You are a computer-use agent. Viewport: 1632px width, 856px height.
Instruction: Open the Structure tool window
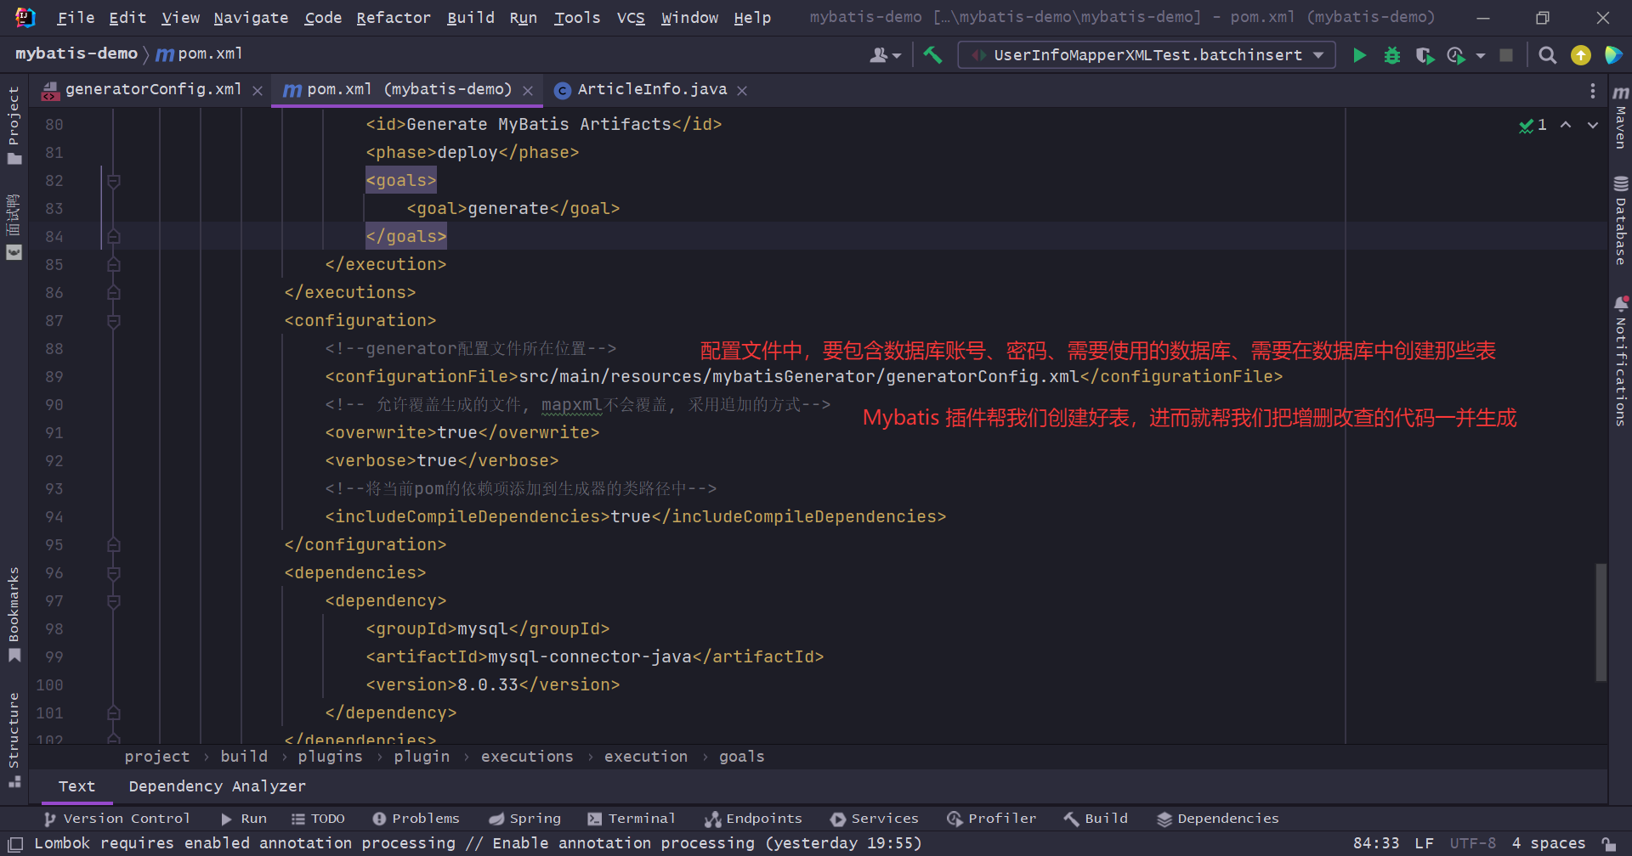click(14, 739)
